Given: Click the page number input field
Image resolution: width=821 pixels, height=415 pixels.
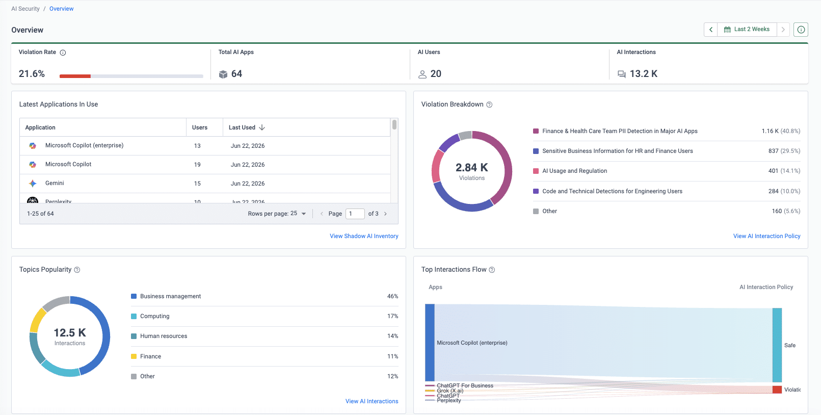Looking at the screenshot, I should [x=355, y=214].
